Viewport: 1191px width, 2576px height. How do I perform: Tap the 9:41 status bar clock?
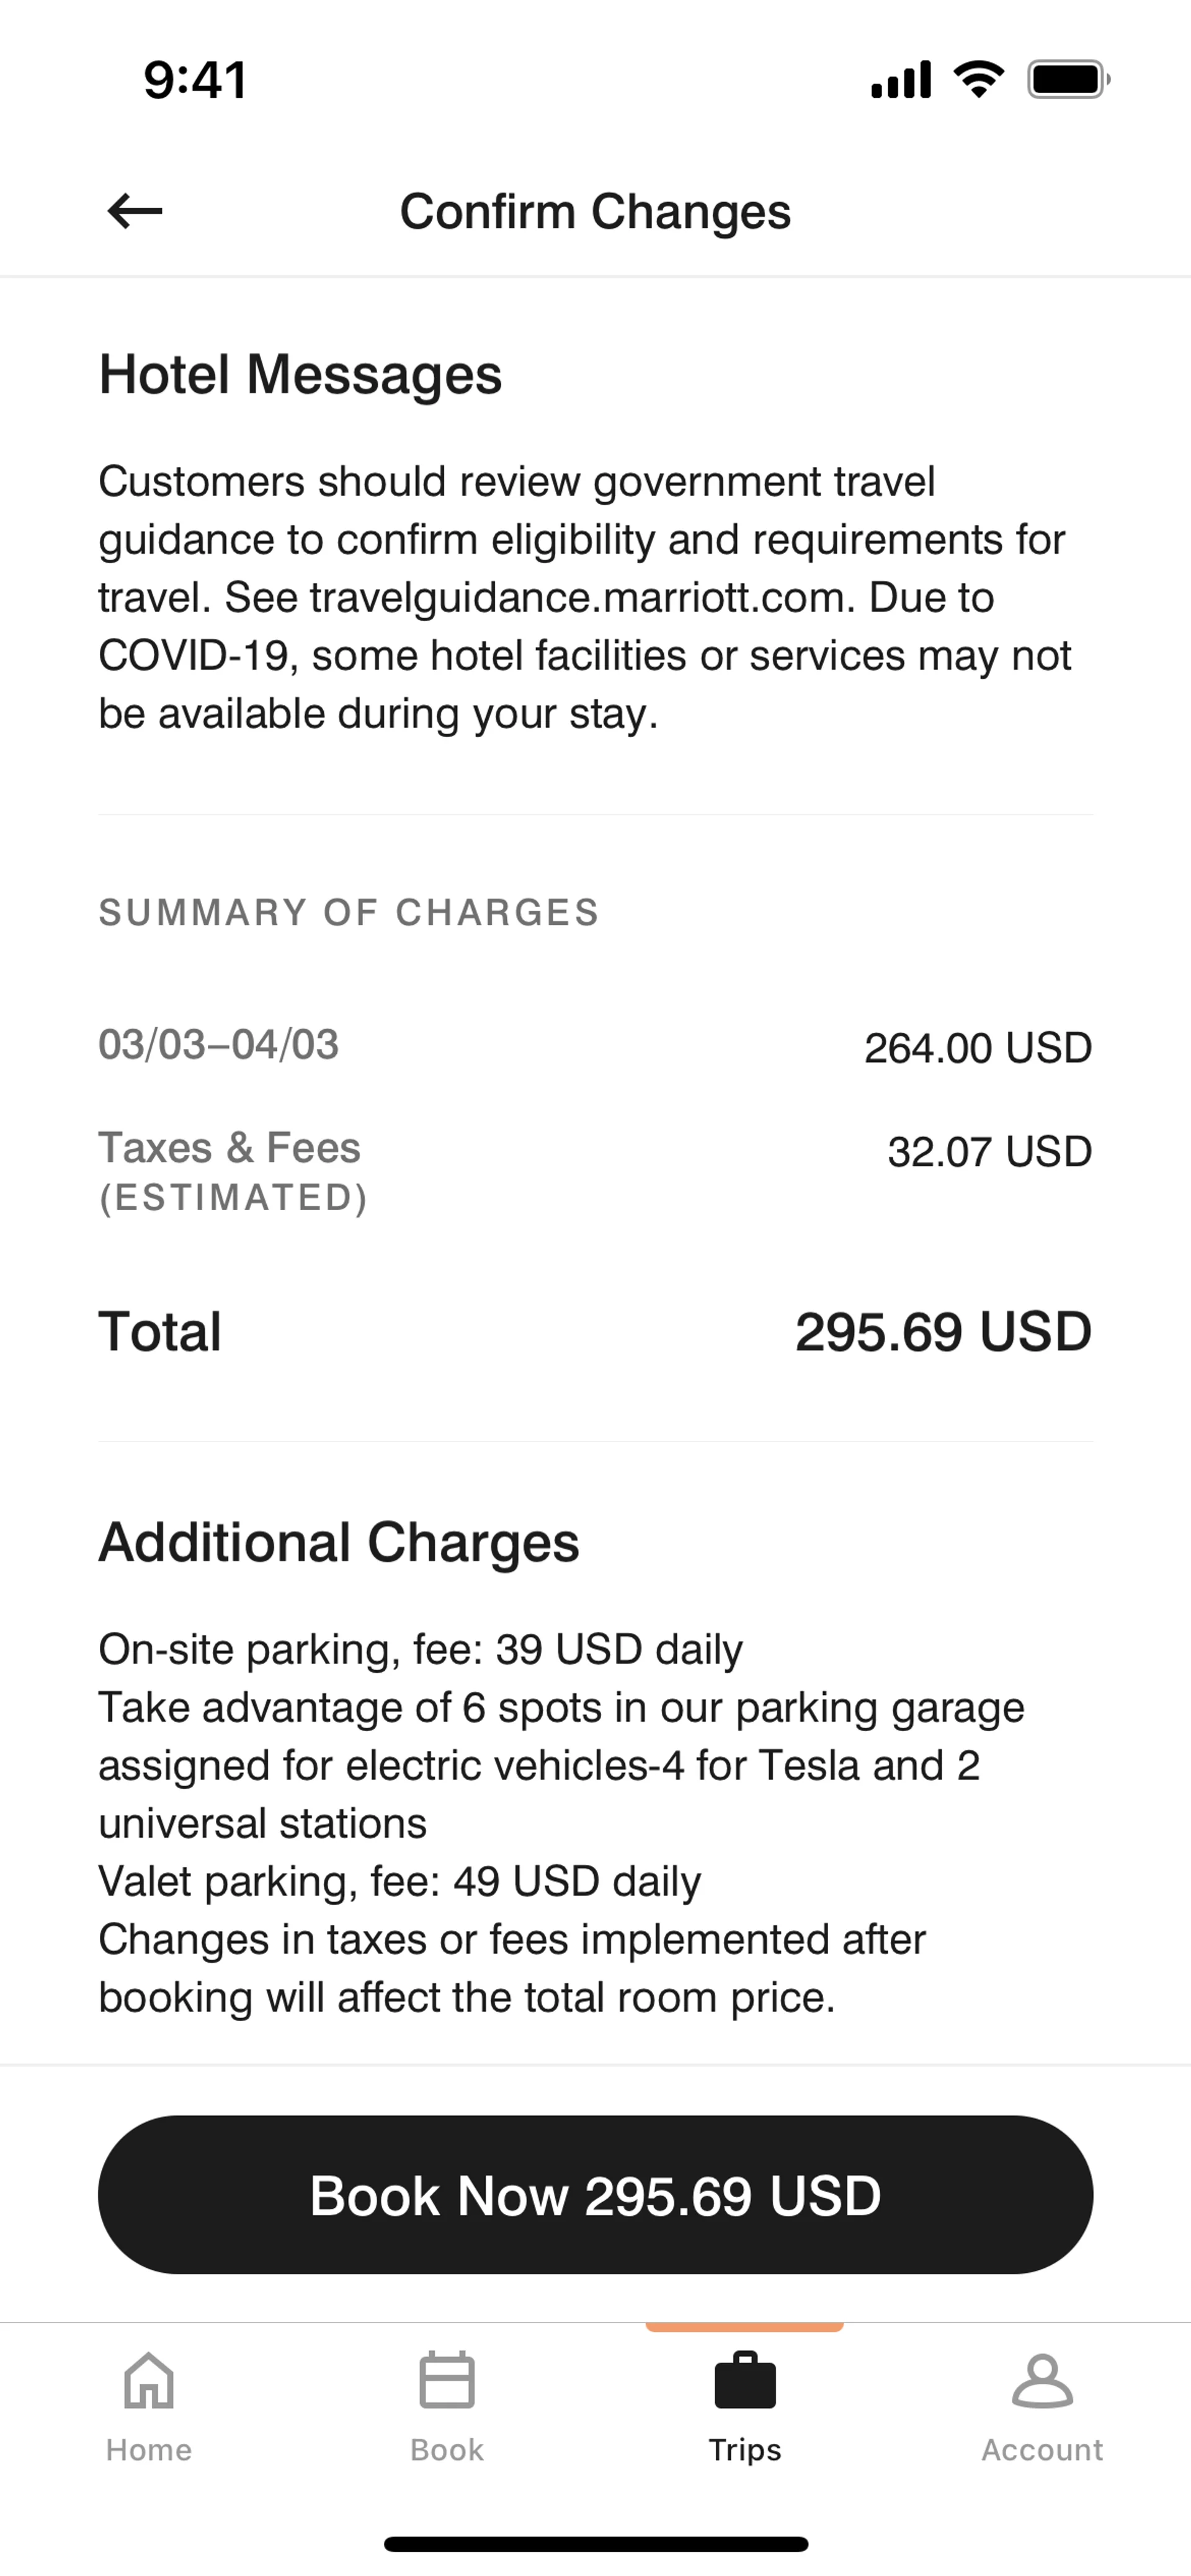(195, 80)
